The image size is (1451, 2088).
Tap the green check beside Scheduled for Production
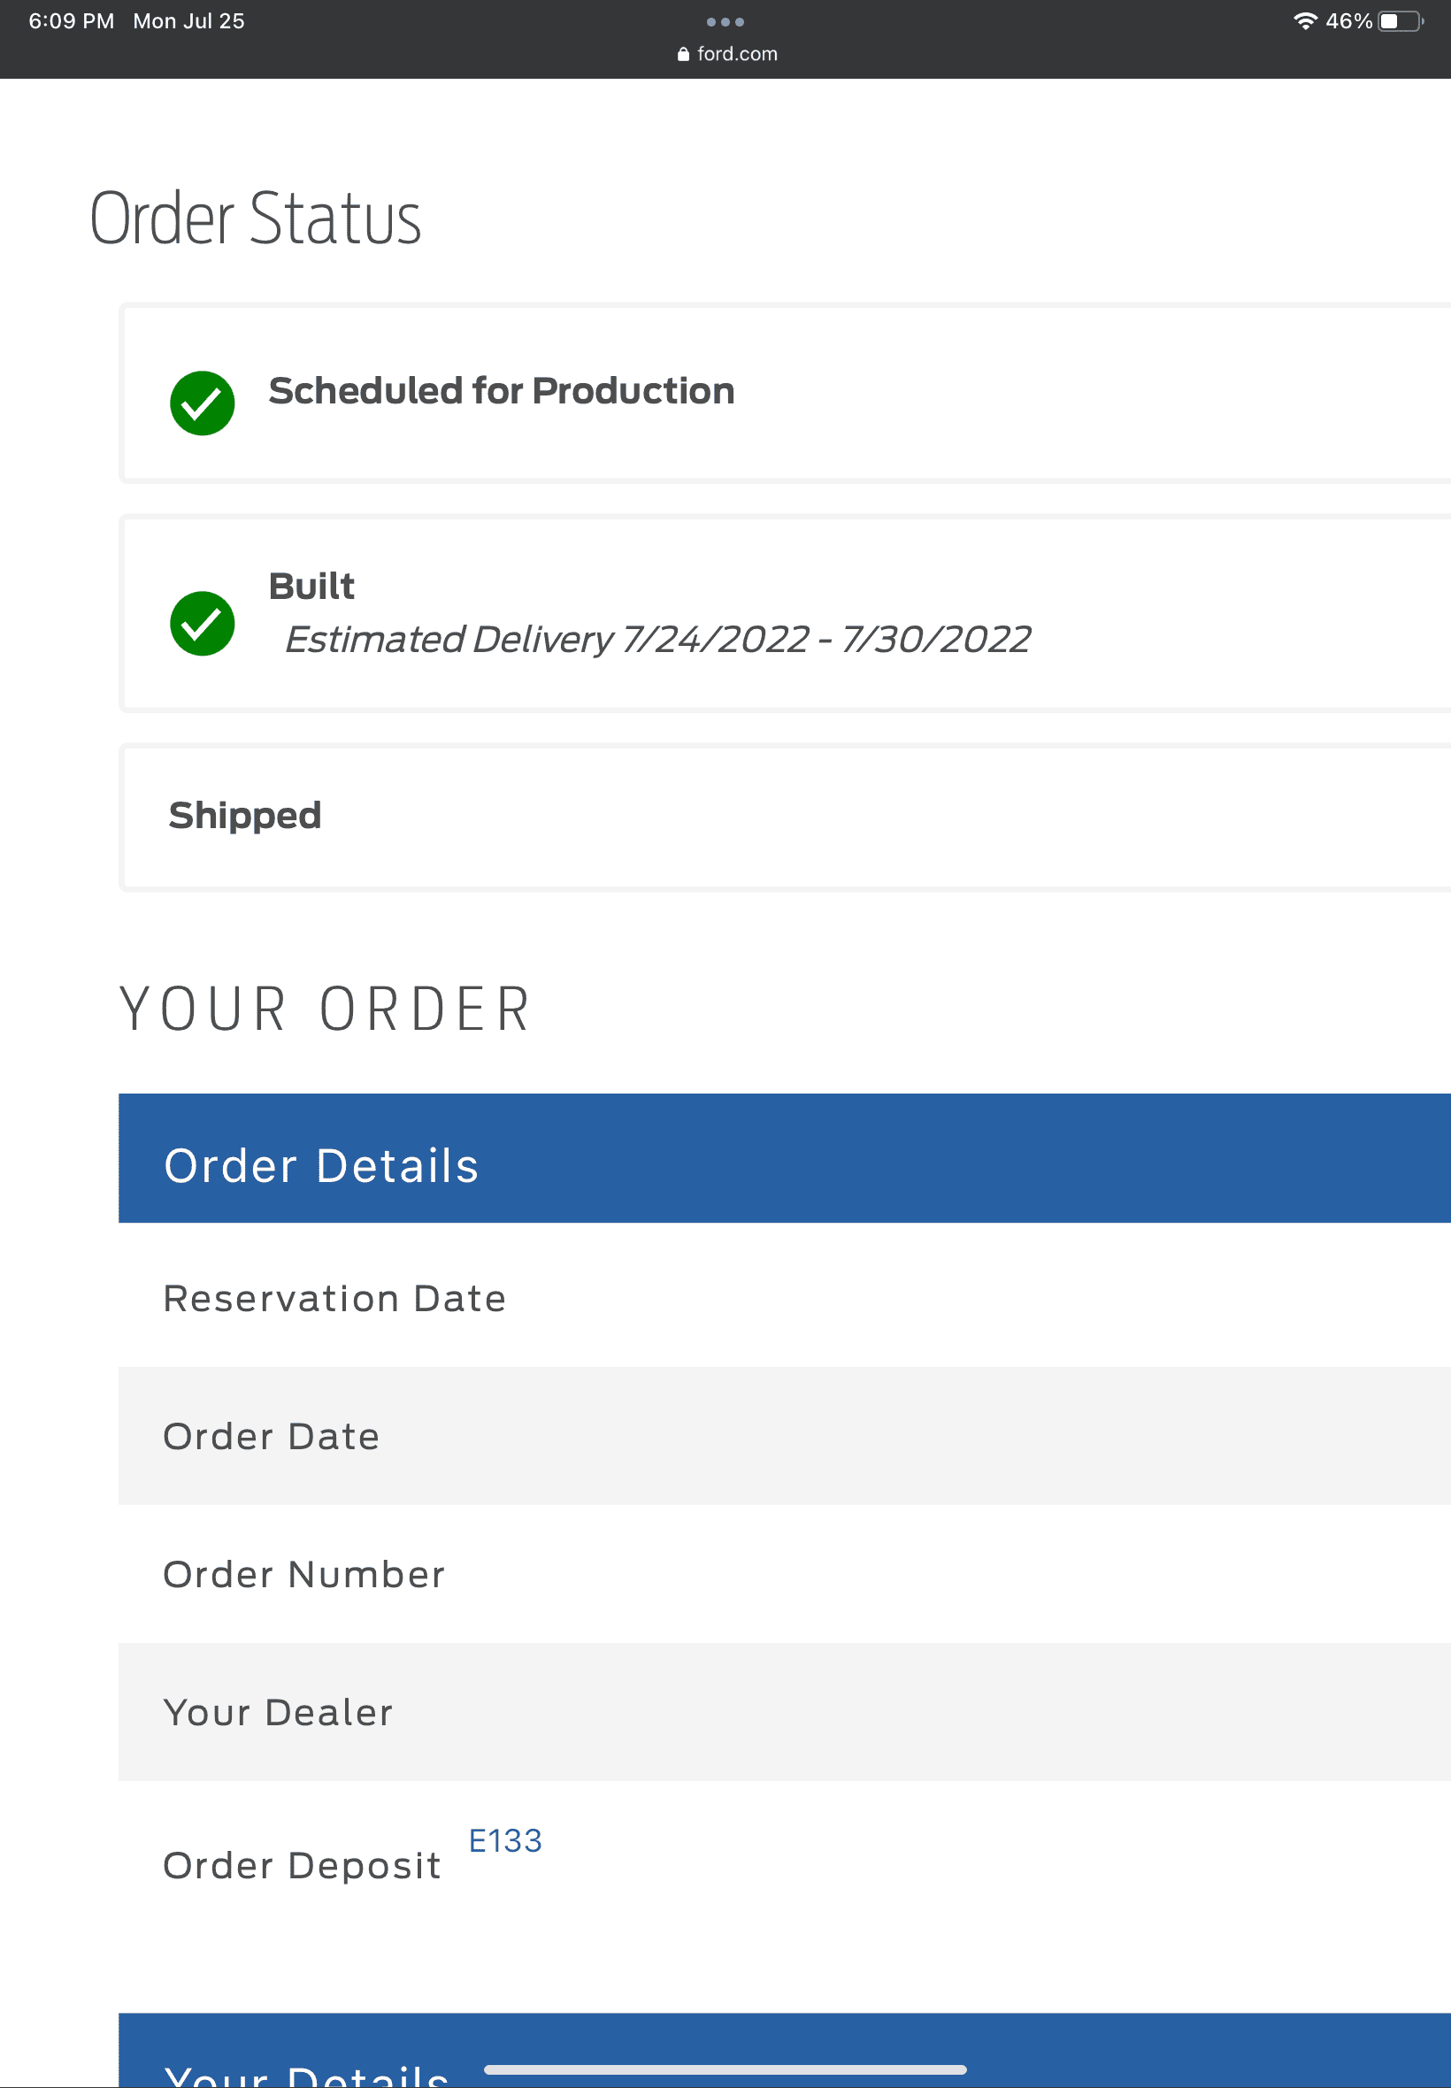click(202, 403)
